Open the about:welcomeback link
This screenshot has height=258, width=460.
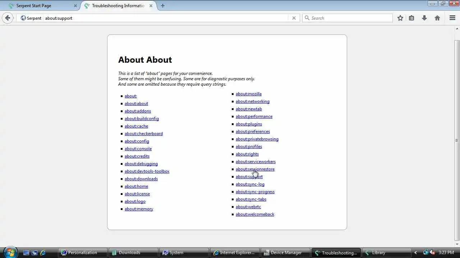pyautogui.click(x=255, y=214)
